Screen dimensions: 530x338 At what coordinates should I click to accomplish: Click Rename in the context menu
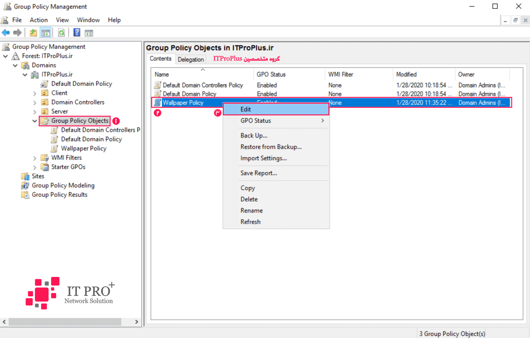[x=251, y=210]
